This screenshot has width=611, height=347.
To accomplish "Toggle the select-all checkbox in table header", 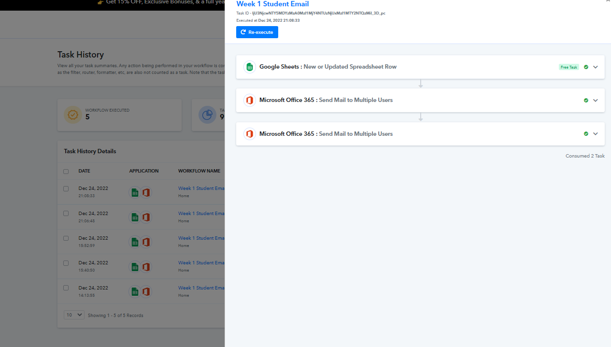I will [66, 171].
